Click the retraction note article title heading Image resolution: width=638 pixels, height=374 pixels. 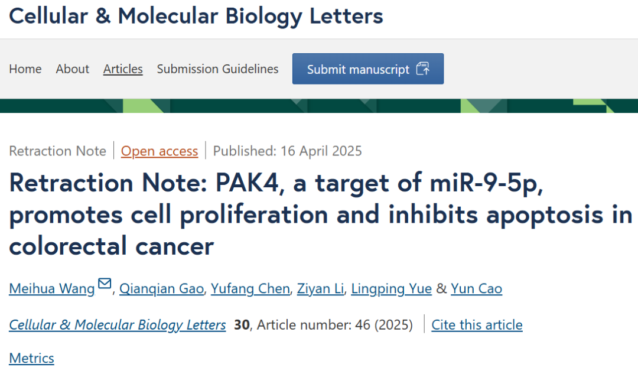(x=321, y=214)
